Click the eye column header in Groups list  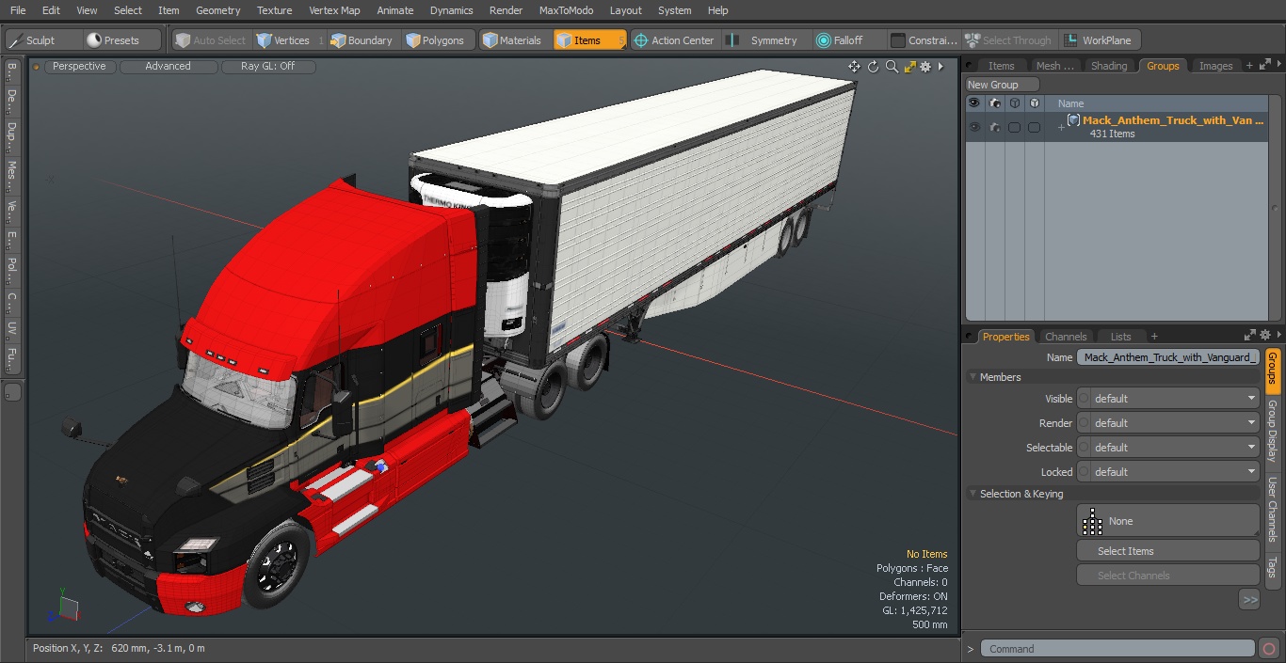tap(973, 103)
